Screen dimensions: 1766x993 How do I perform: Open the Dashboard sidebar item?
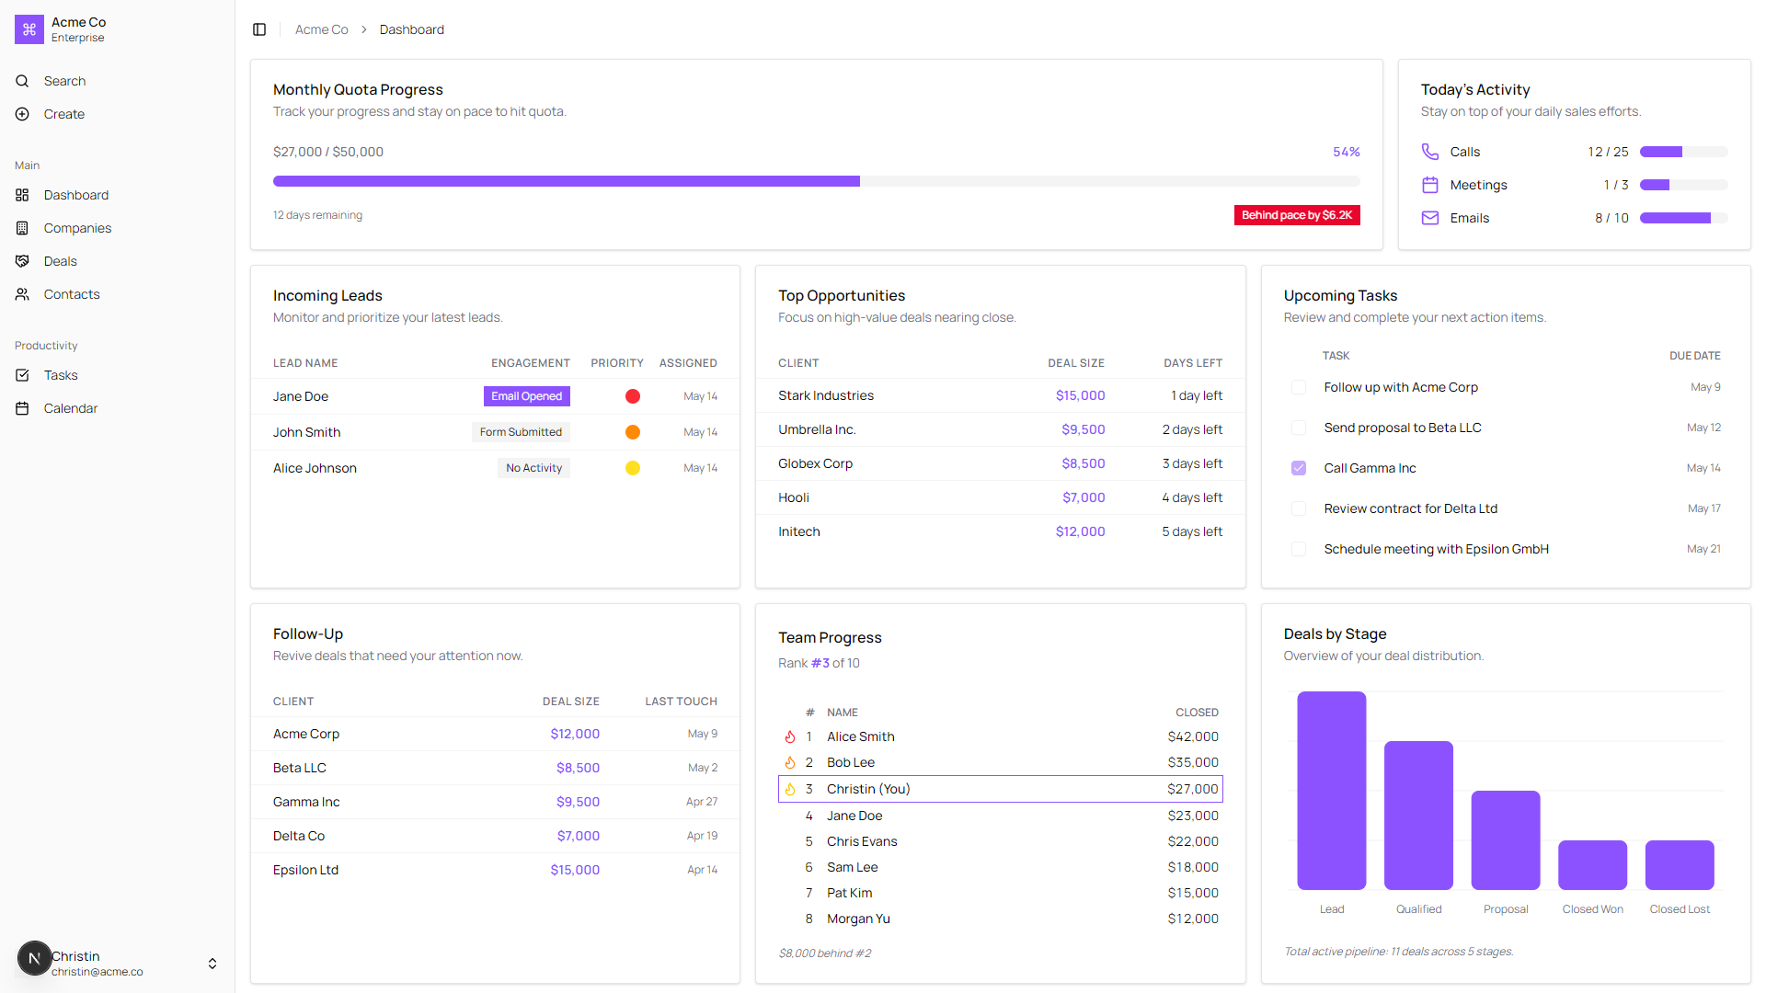pos(118,195)
